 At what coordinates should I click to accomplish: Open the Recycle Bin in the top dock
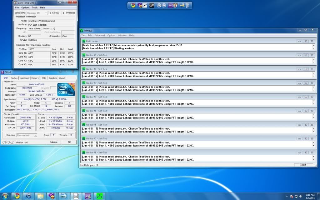[x=188, y=6]
